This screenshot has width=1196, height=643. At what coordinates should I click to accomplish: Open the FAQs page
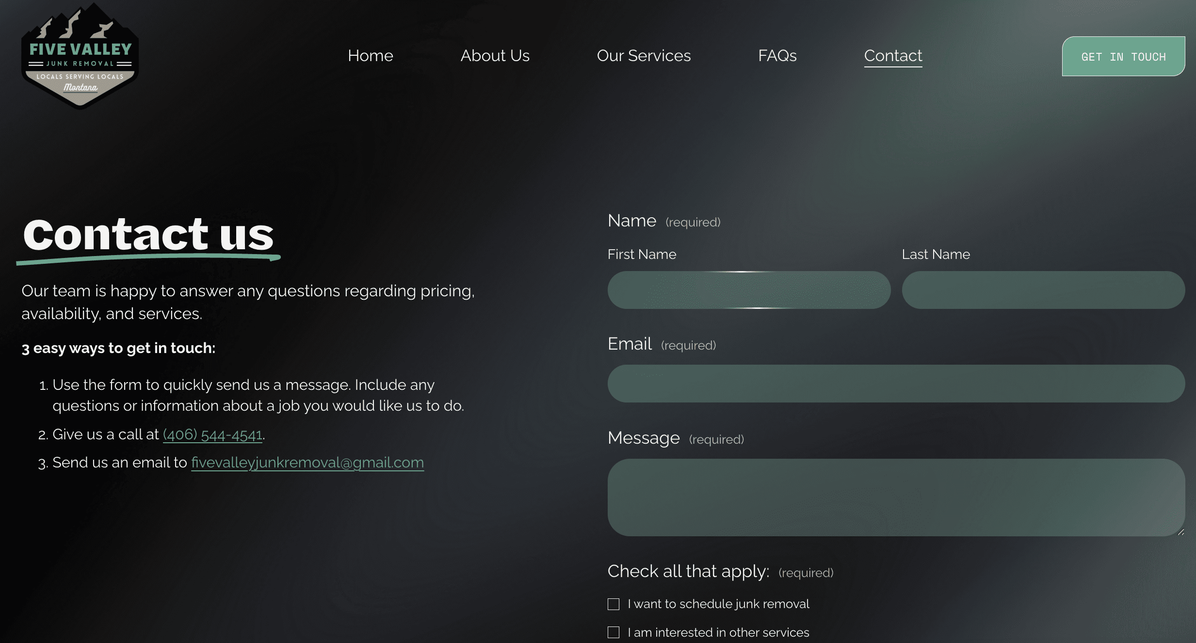tap(777, 56)
